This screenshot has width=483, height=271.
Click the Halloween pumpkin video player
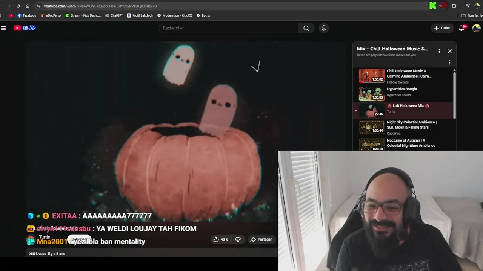[186, 132]
